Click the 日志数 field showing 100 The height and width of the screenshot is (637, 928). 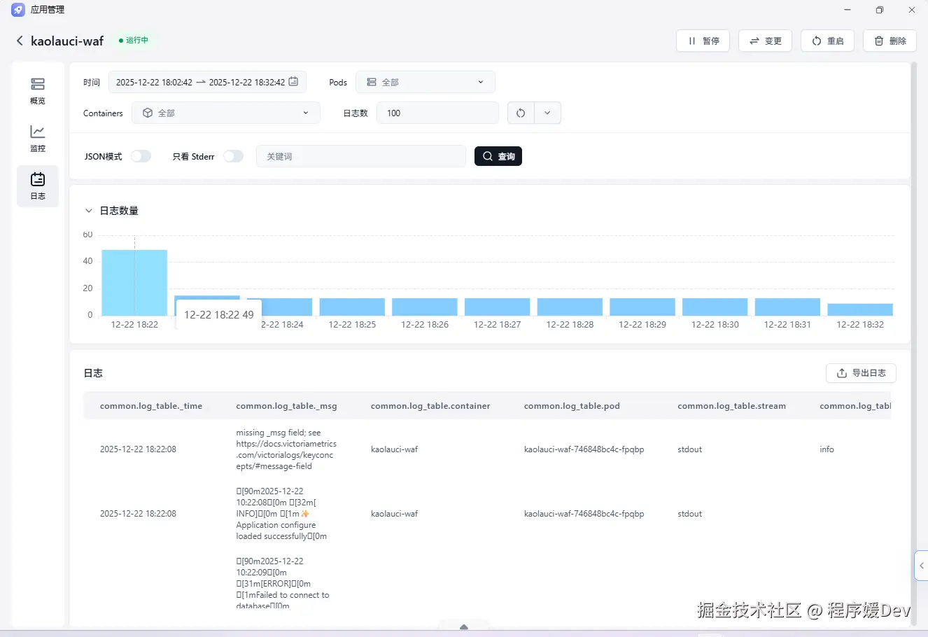pos(437,113)
